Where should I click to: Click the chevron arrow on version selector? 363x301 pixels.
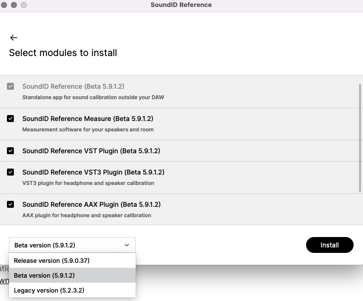pyautogui.click(x=127, y=245)
